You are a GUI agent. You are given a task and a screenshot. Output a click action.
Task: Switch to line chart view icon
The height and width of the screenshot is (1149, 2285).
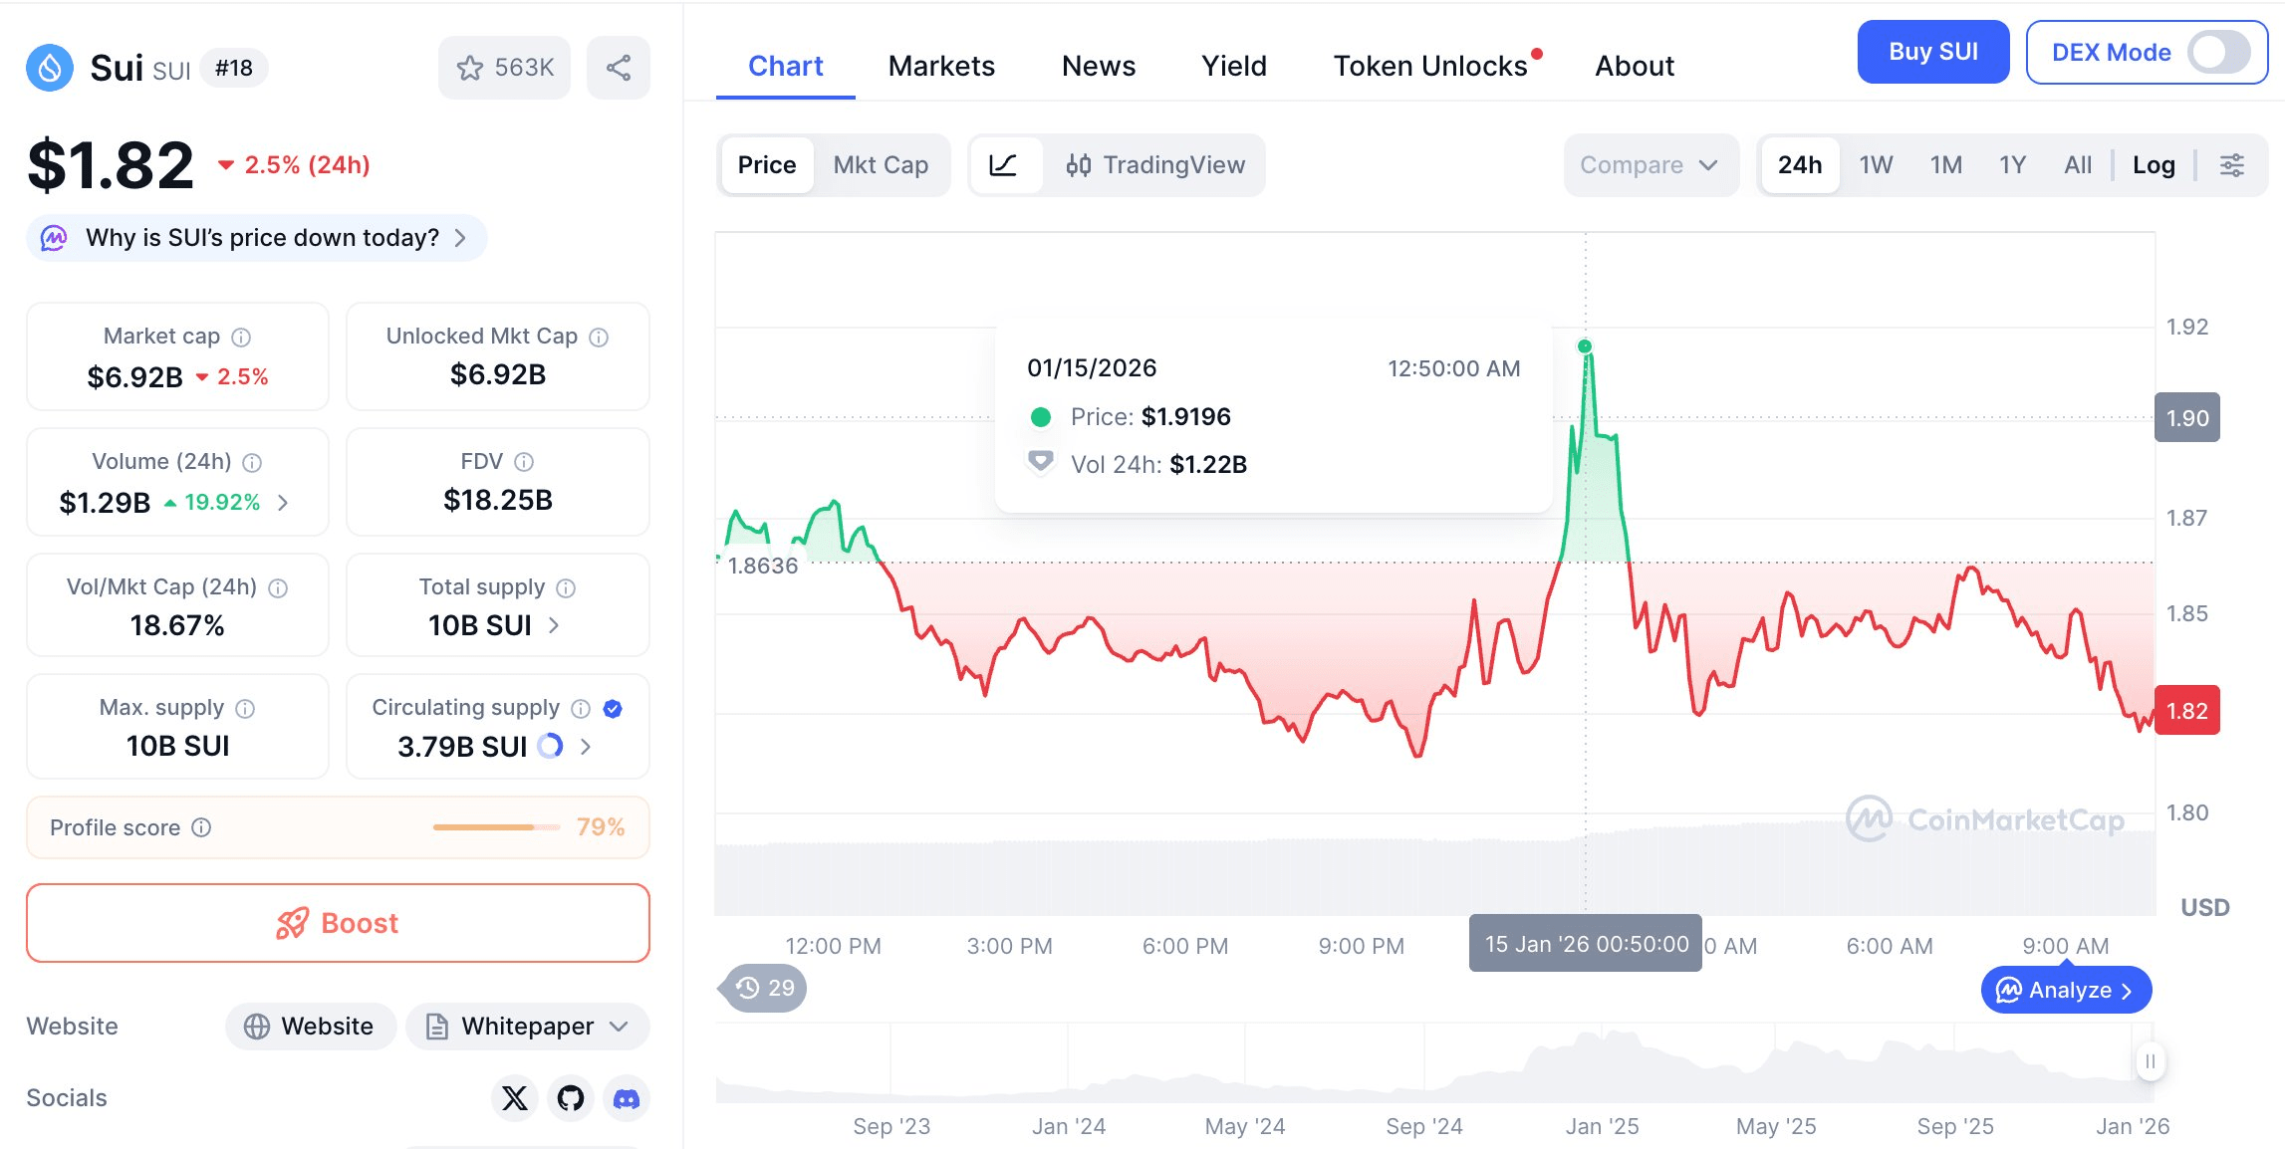[1003, 165]
